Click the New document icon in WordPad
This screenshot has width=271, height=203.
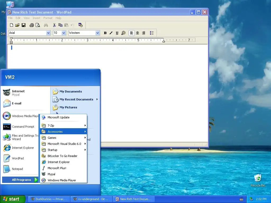11,25
